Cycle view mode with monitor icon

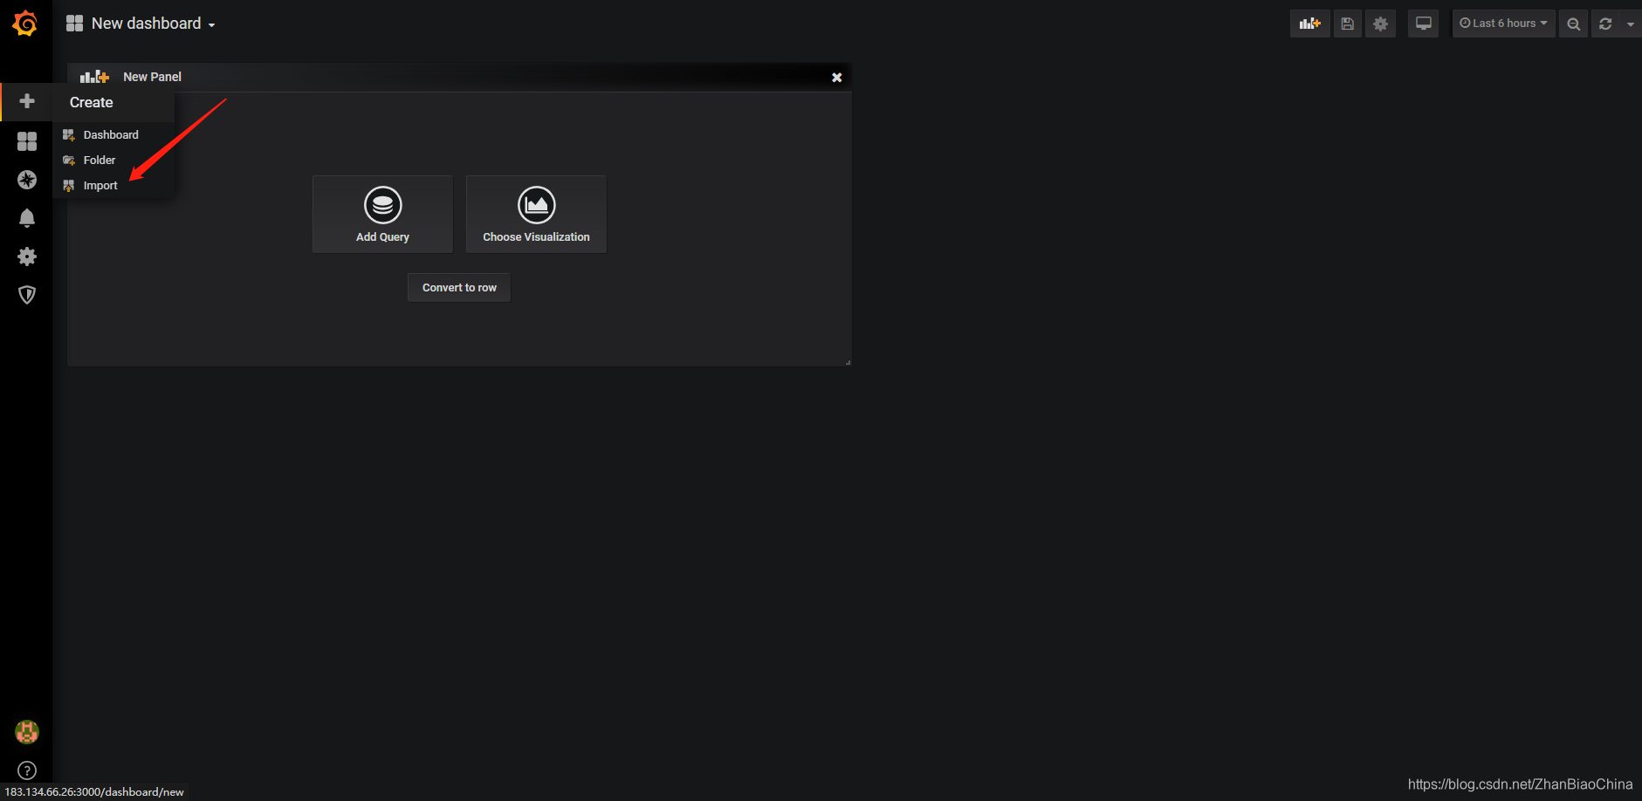(x=1424, y=24)
